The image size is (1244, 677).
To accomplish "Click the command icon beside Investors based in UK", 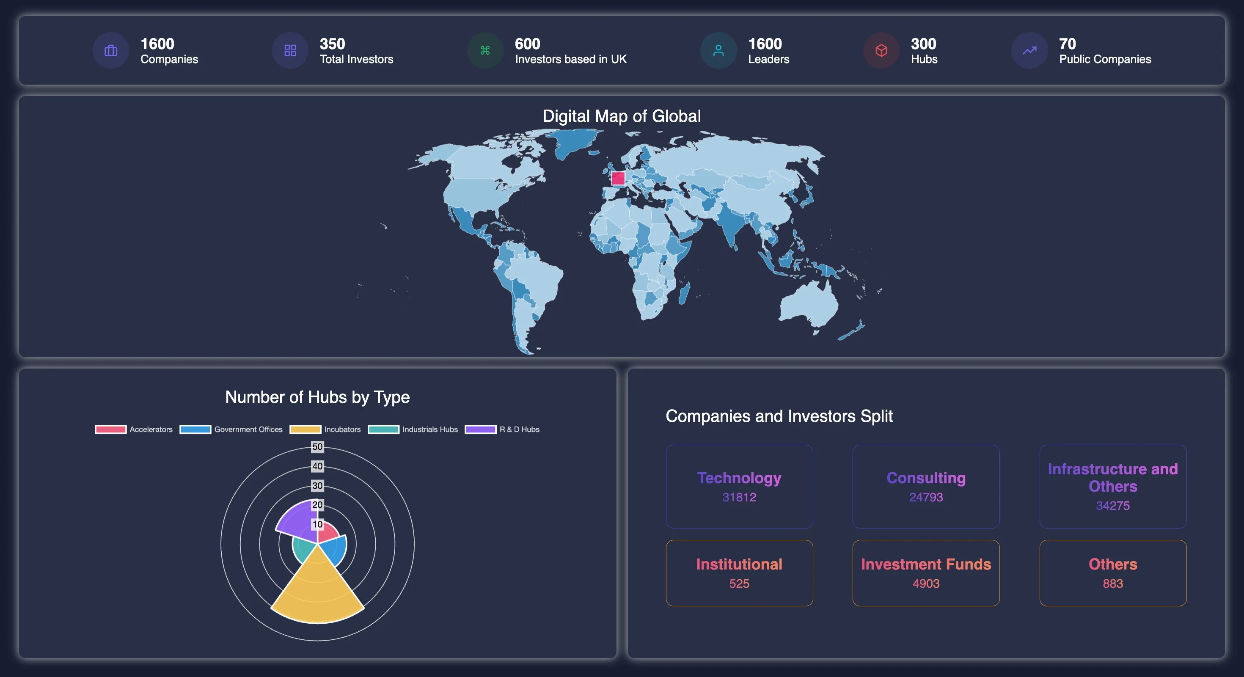I will pyautogui.click(x=485, y=50).
